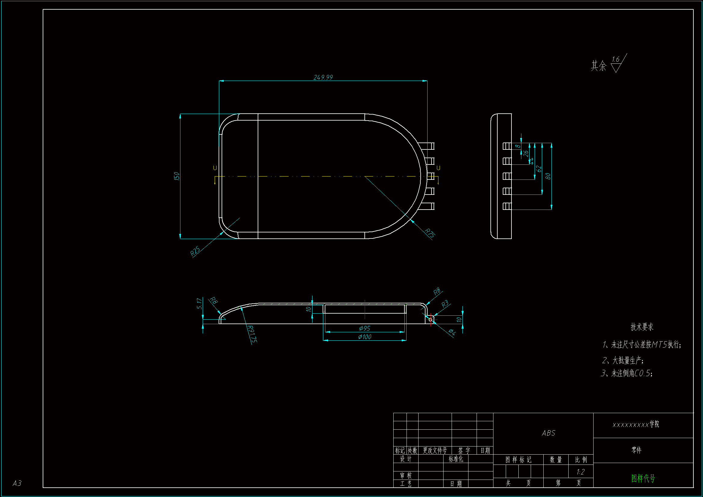703x497 pixels.
Task: Click the A3 sheet size label
Action: [x=17, y=483]
